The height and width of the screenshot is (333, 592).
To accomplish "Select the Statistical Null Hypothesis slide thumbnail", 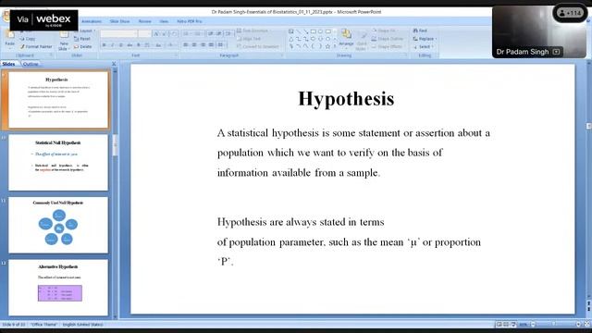I will click(x=58, y=163).
